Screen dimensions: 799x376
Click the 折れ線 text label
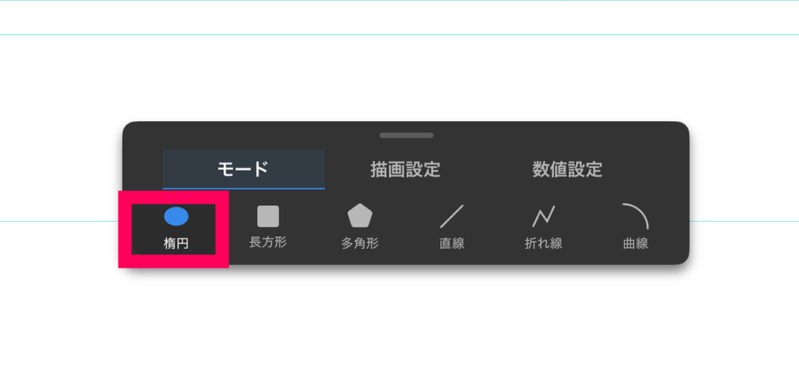point(543,244)
